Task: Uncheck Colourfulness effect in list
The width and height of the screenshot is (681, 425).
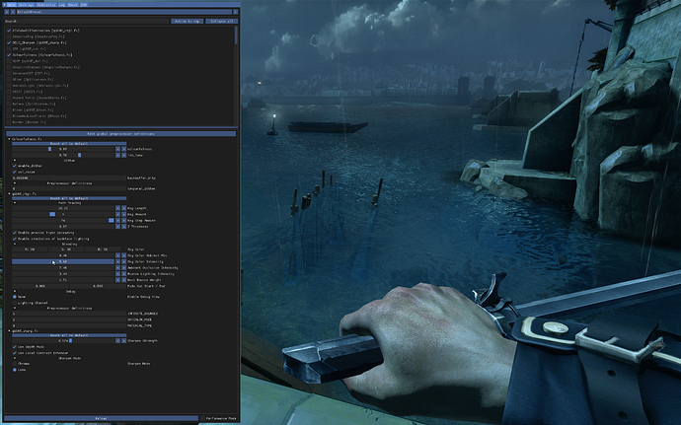Action: tap(9, 55)
